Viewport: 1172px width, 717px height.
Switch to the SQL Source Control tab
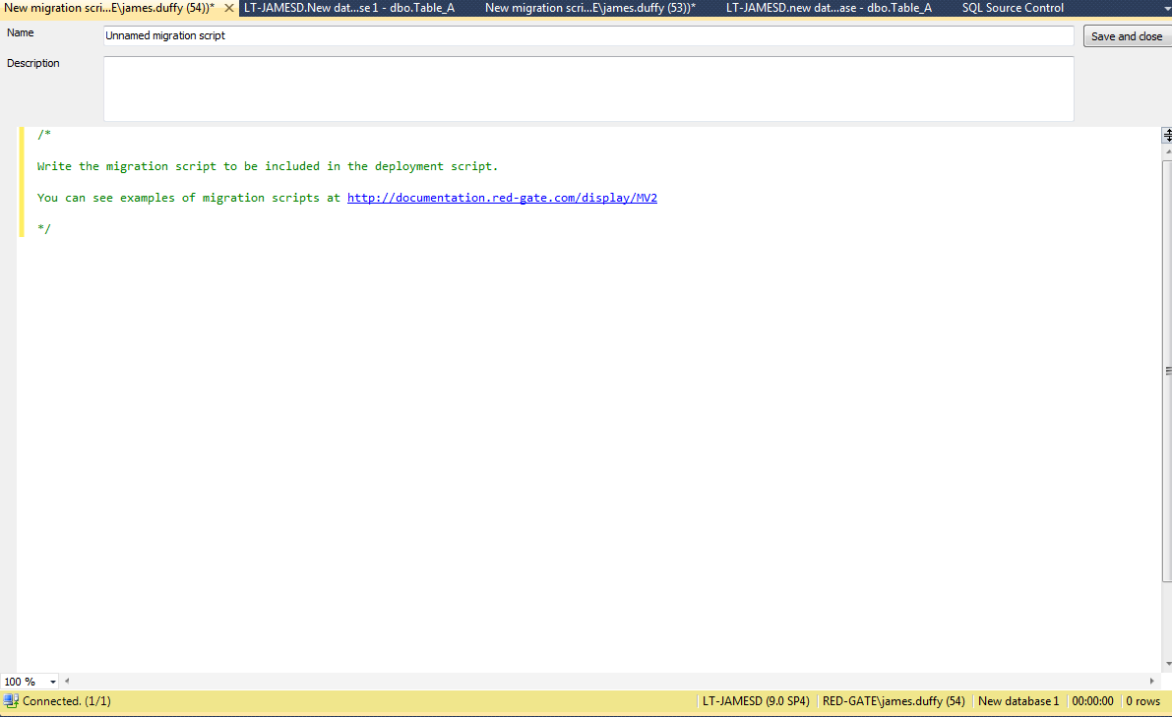click(1012, 8)
